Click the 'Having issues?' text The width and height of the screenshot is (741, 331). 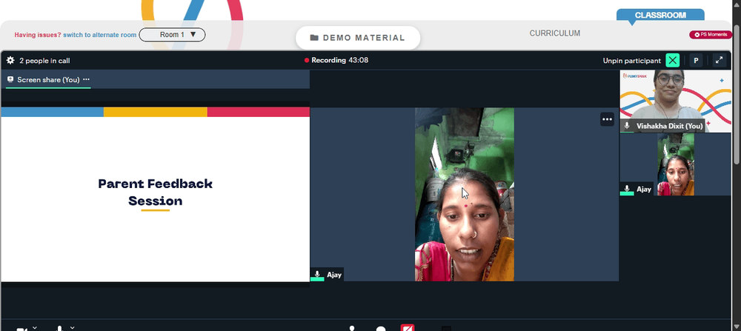pos(38,35)
